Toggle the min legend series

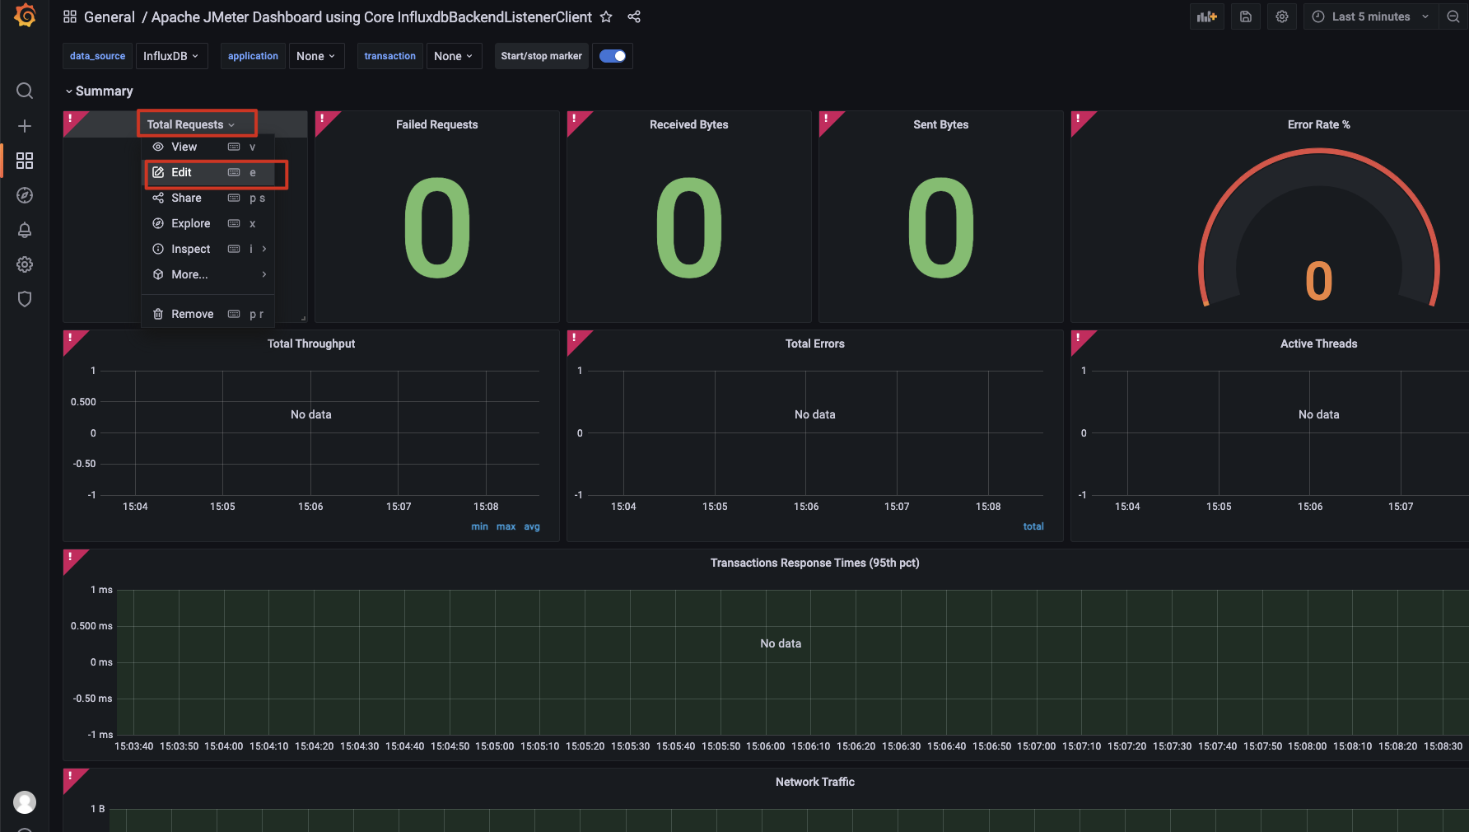pyautogui.click(x=479, y=526)
